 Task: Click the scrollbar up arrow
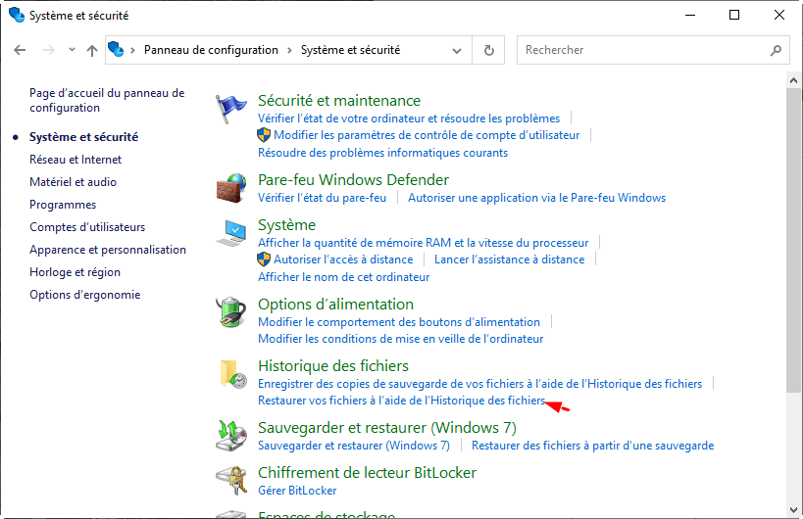(793, 80)
